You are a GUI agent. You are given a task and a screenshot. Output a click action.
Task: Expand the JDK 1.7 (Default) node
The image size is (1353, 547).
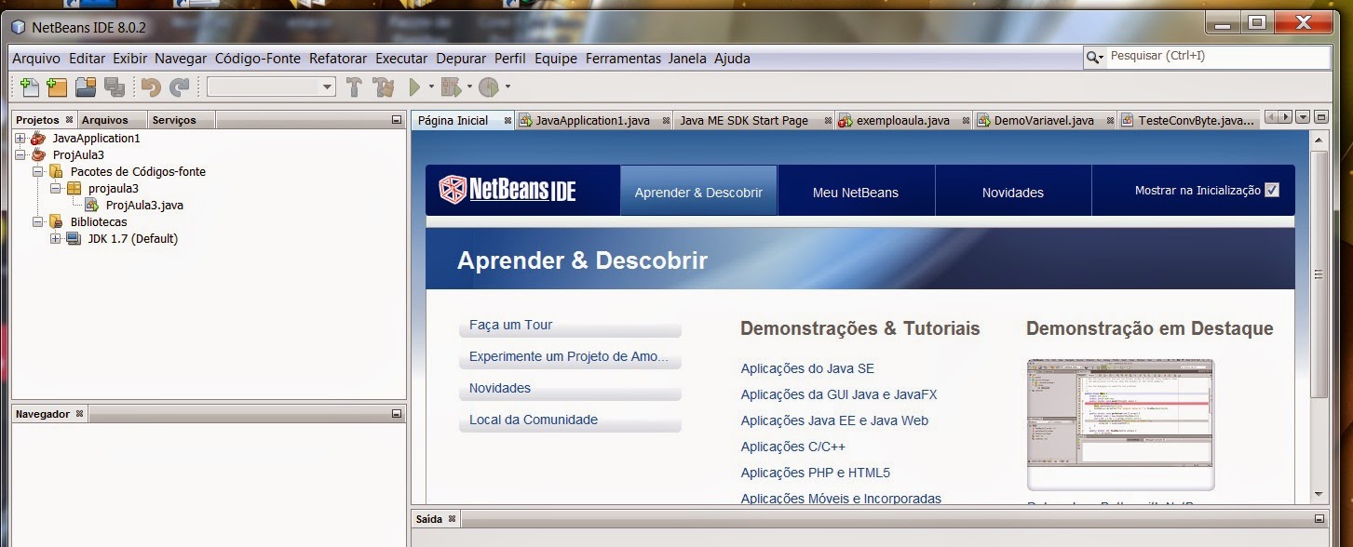(56, 238)
